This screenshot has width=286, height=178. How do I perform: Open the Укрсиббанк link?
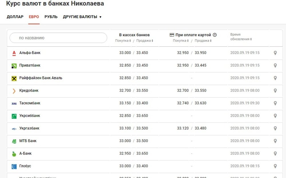click(x=29, y=115)
